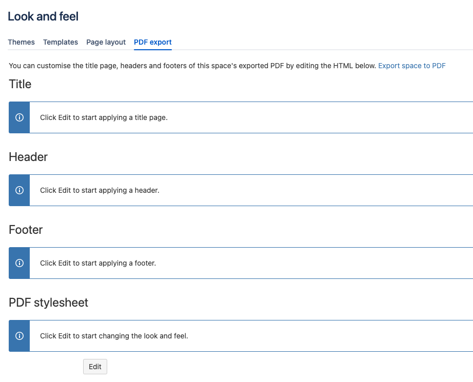Open the Templates tab

point(60,42)
